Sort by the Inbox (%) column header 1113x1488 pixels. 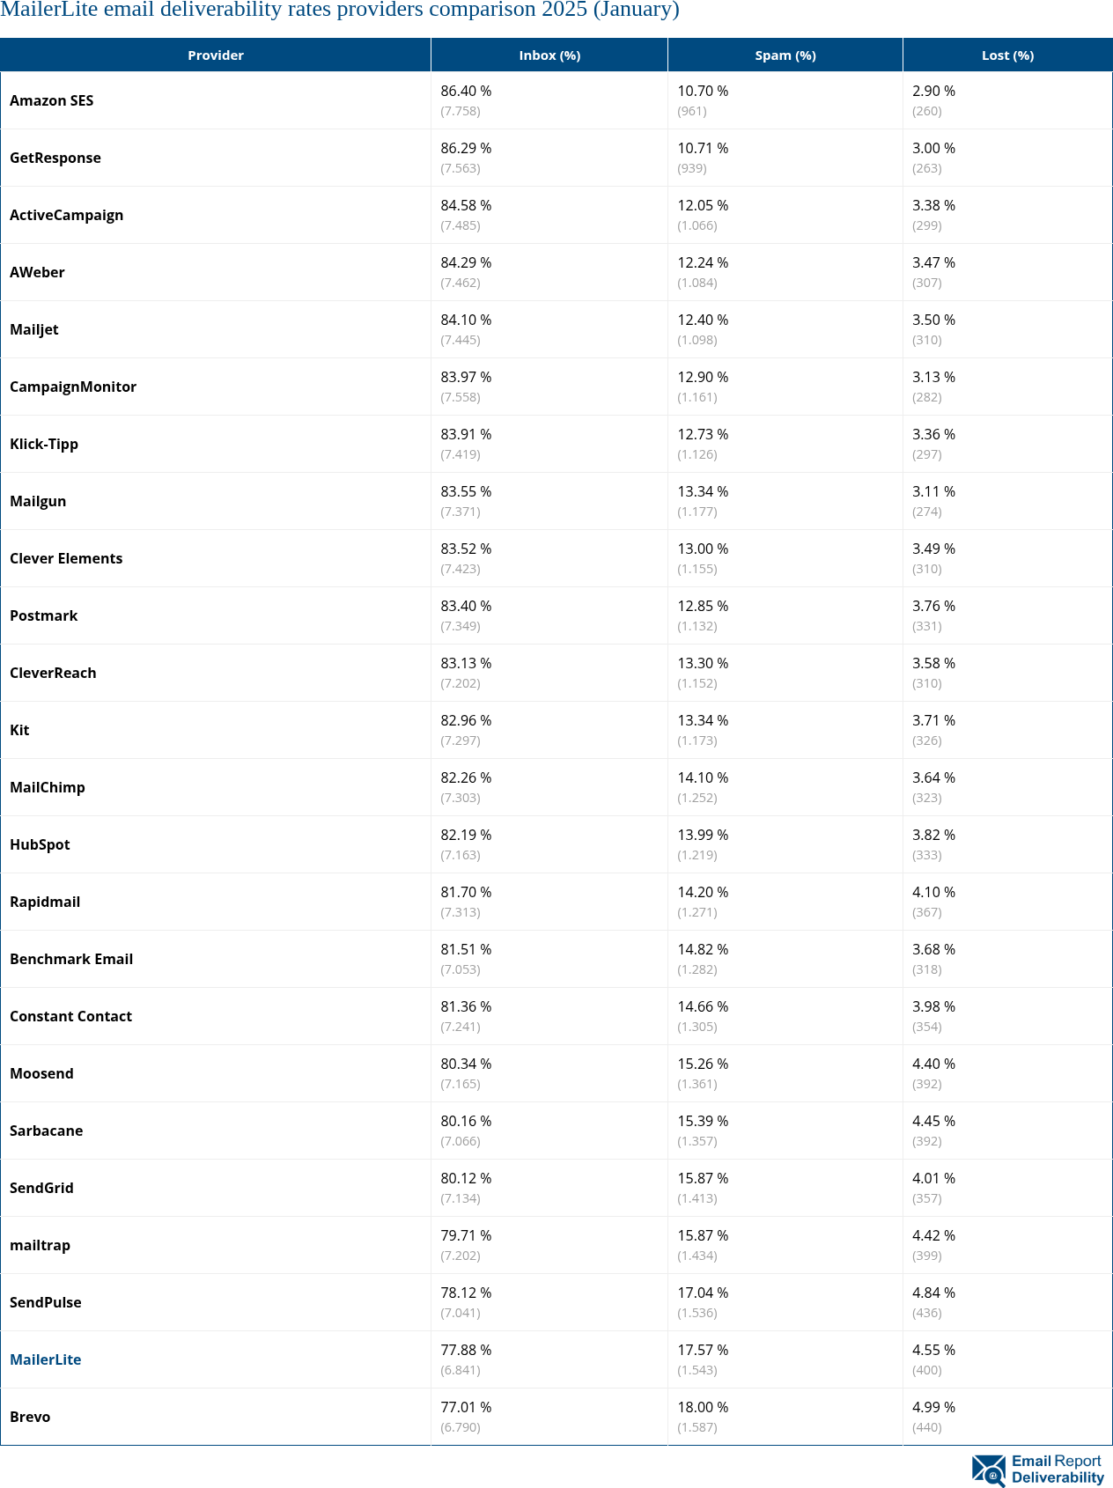(549, 55)
